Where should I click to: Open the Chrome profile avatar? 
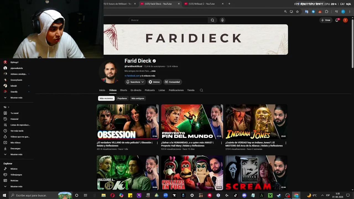(343, 12)
